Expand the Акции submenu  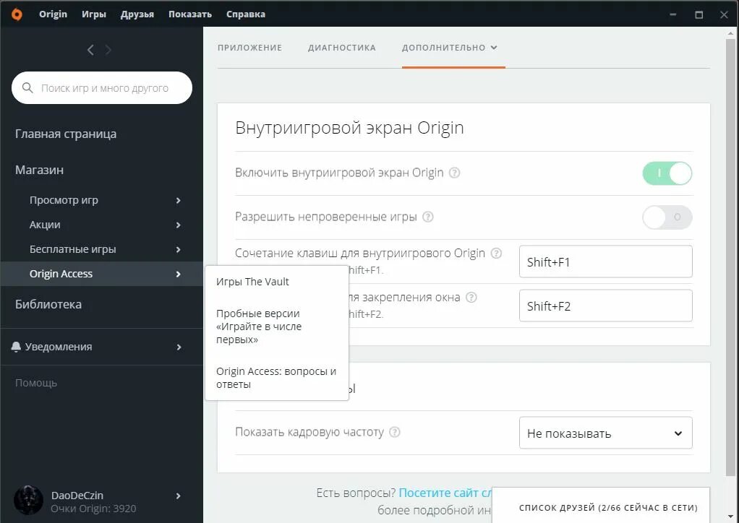[178, 225]
